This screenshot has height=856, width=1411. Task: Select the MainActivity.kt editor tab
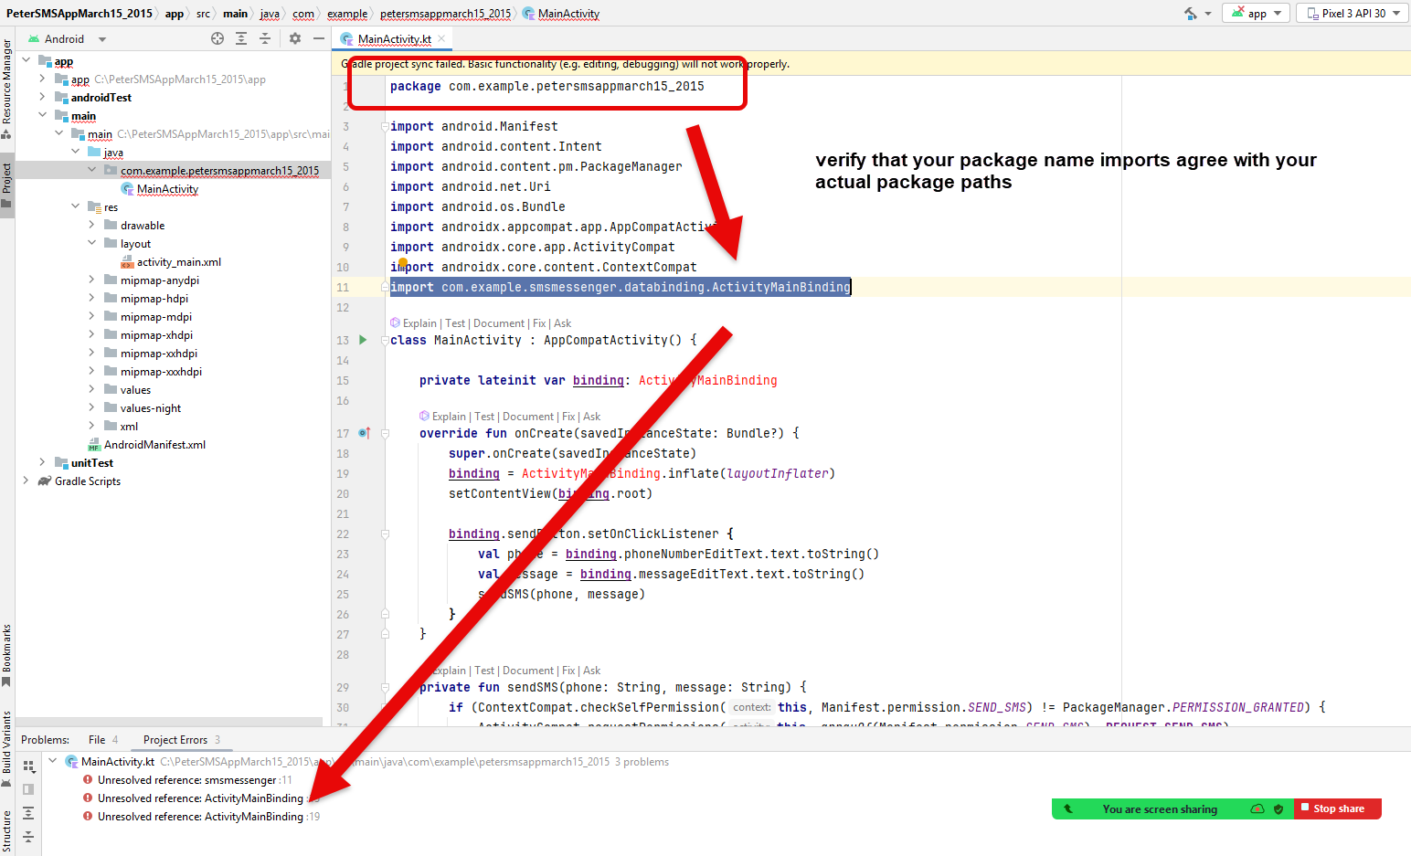pyautogui.click(x=394, y=38)
